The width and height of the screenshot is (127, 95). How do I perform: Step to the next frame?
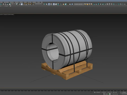(126, 92)
